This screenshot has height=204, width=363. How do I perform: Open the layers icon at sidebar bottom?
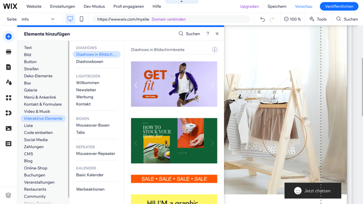coord(8,195)
